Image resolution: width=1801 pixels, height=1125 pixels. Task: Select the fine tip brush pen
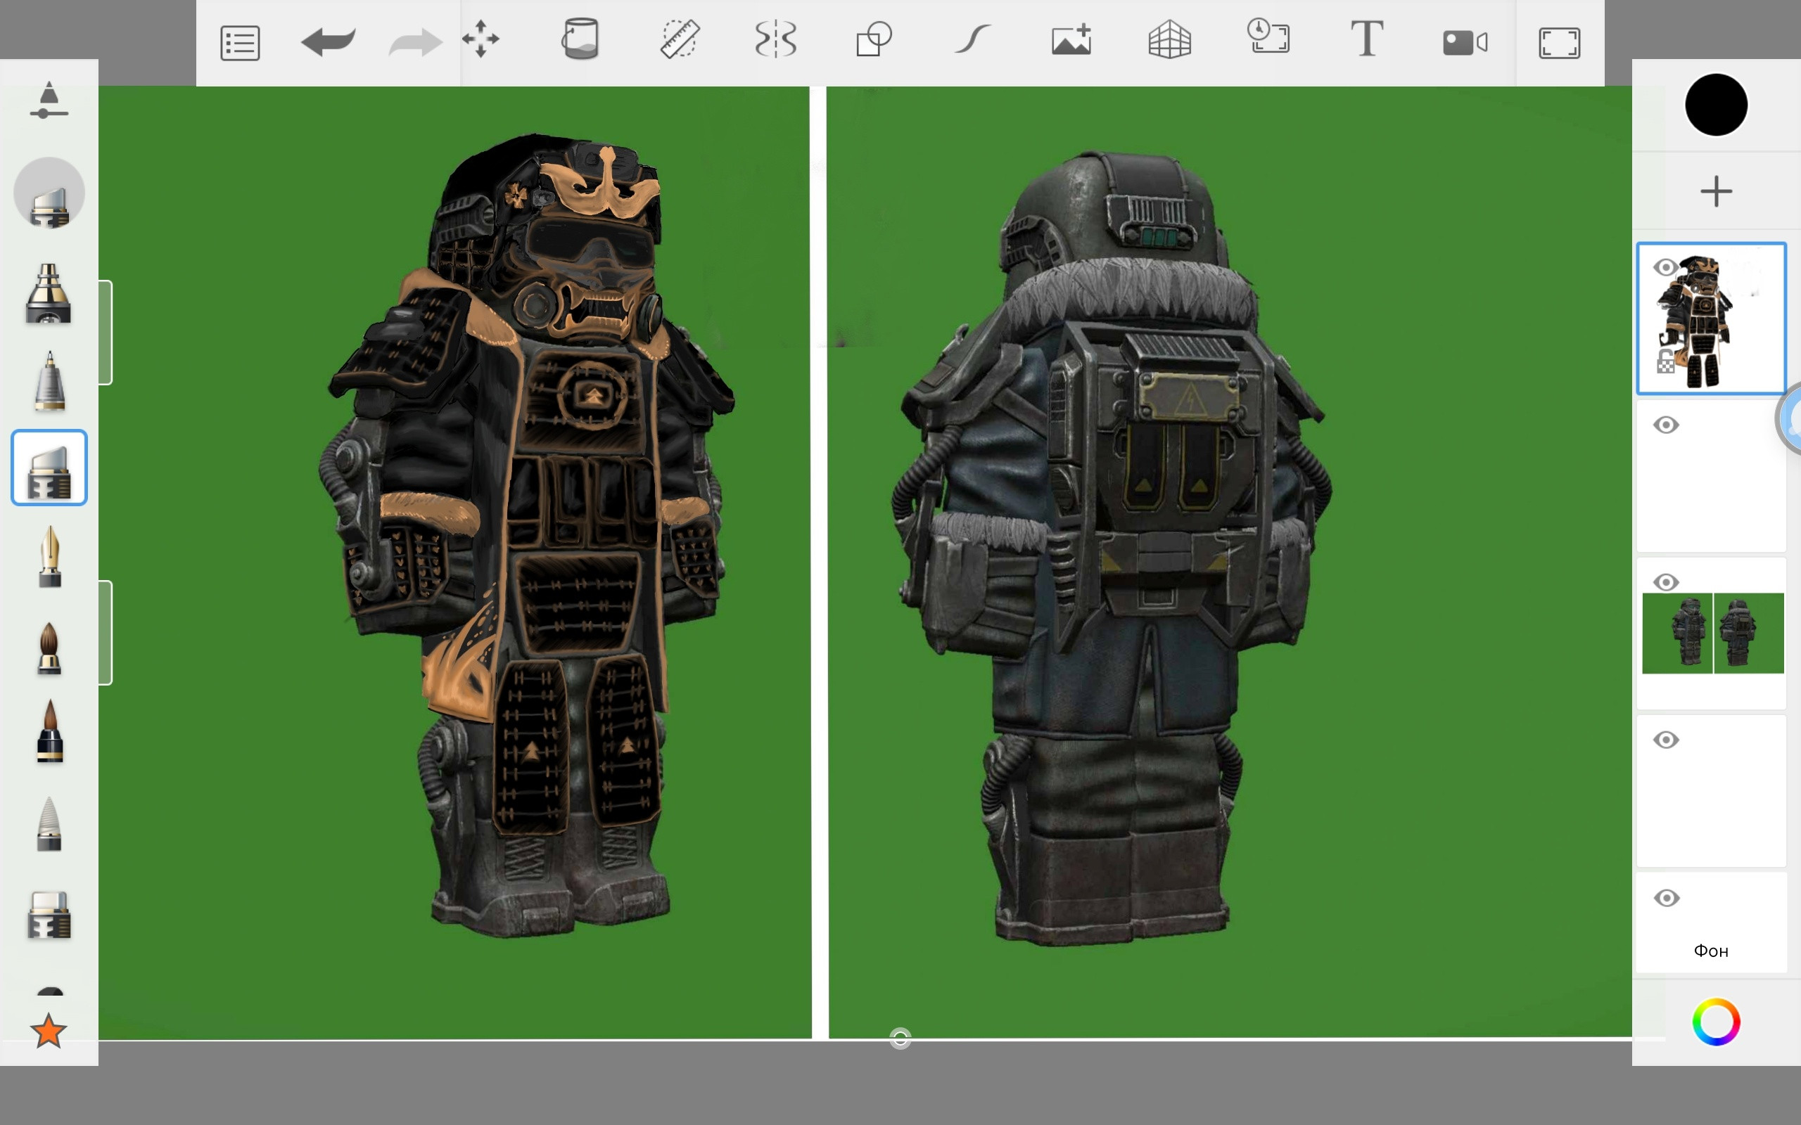point(50,731)
